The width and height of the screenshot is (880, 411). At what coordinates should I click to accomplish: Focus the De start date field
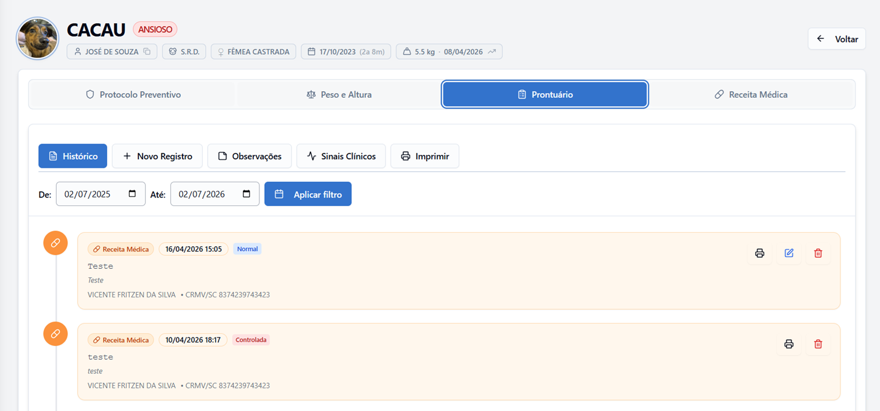[100, 194]
